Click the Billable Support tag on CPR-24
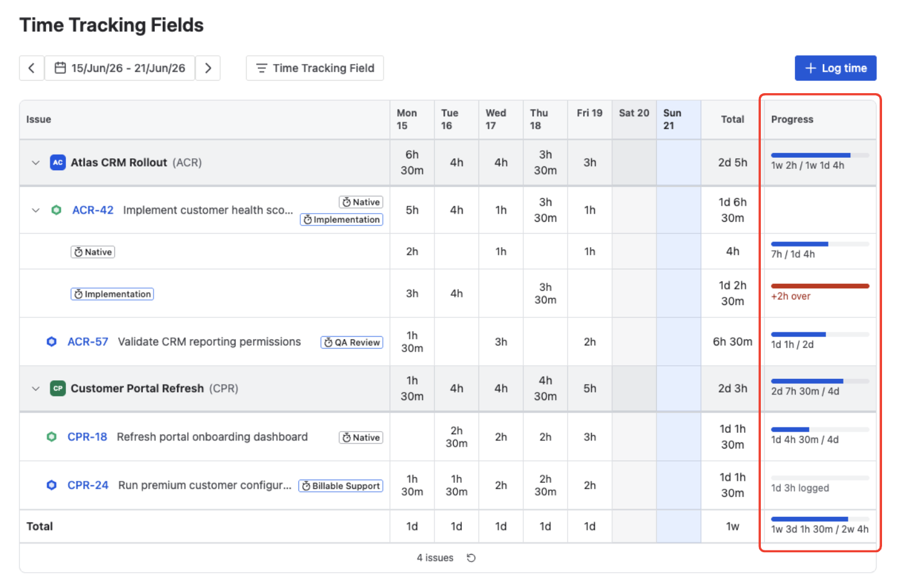Viewport: 910px width, 587px height. pos(341,486)
